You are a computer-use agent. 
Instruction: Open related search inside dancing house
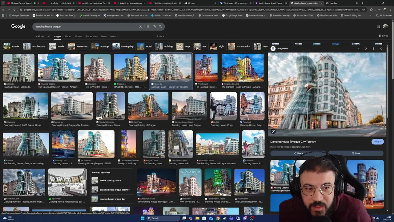[x=113, y=181]
